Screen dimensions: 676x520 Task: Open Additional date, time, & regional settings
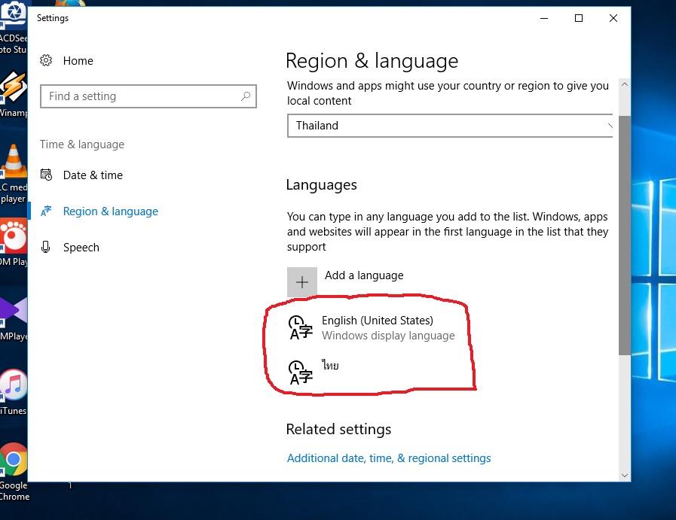pyautogui.click(x=389, y=458)
